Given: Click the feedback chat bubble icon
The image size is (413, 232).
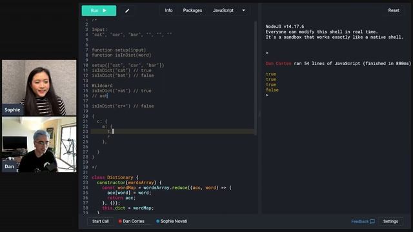Looking at the screenshot, I should pos(372,222).
